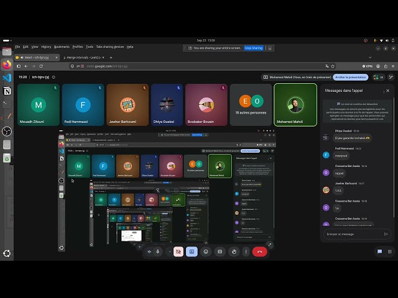Click Stop Sharing in the sharing bar
Viewport: 398px width, 298px height.
(253, 48)
